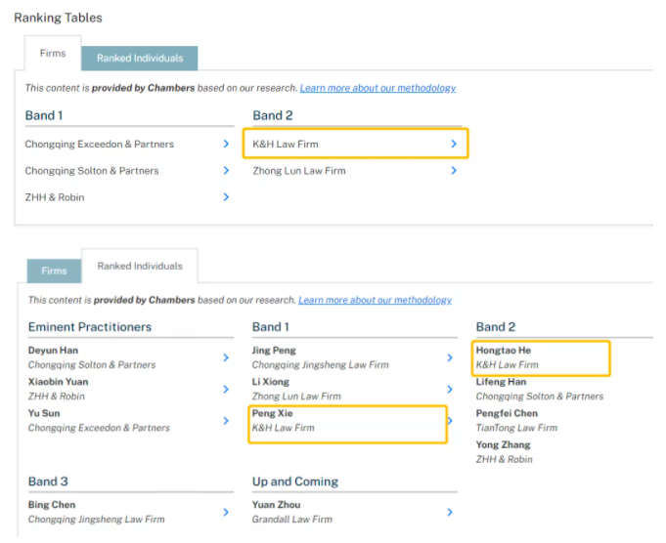
Task: Click chevron beside Peng Xie
Action: coord(450,420)
